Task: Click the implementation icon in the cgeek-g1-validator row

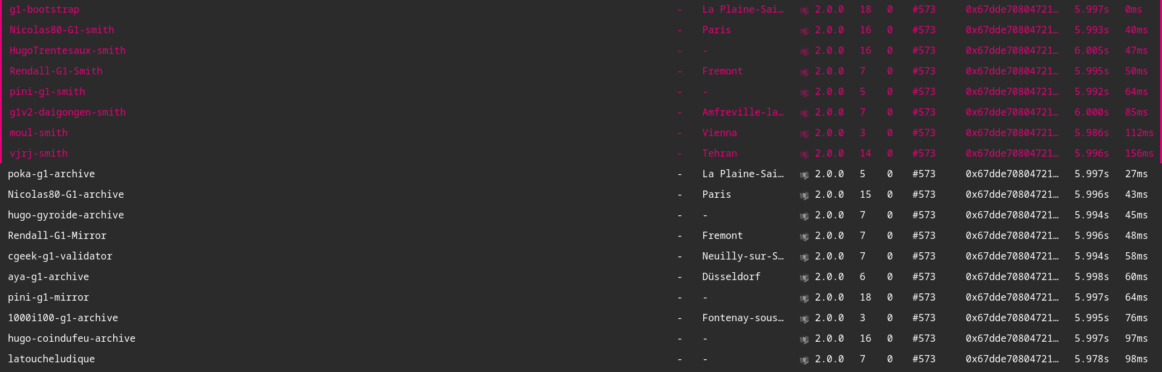Action: pyautogui.click(x=804, y=257)
